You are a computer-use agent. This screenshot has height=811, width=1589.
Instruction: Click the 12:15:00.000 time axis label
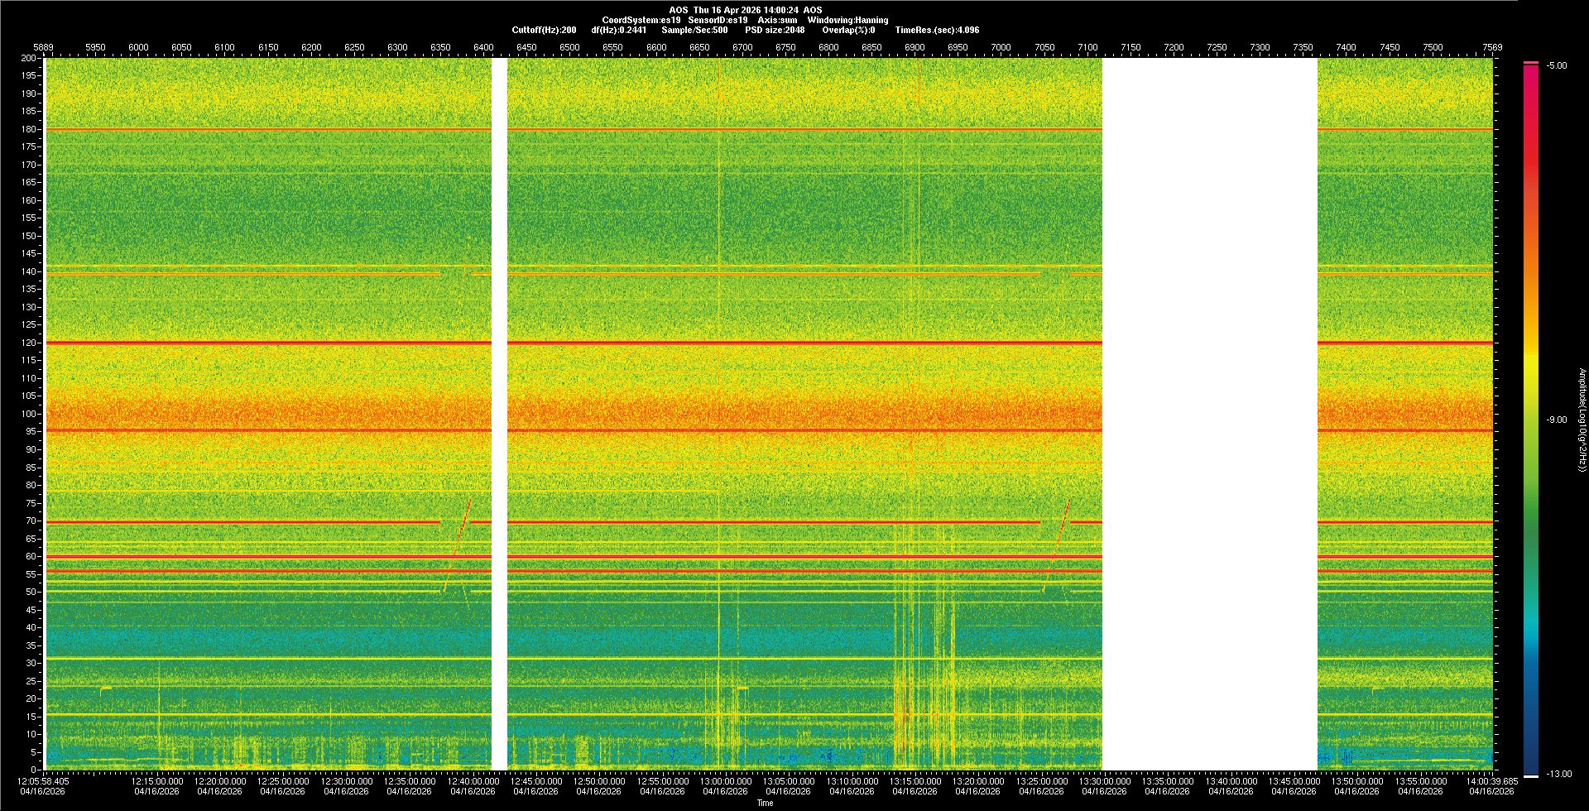pyautogui.click(x=157, y=781)
